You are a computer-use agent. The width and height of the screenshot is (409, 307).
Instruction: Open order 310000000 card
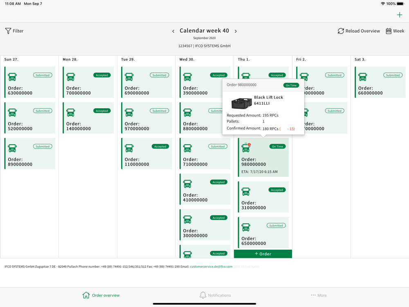(x=263, y=197)
